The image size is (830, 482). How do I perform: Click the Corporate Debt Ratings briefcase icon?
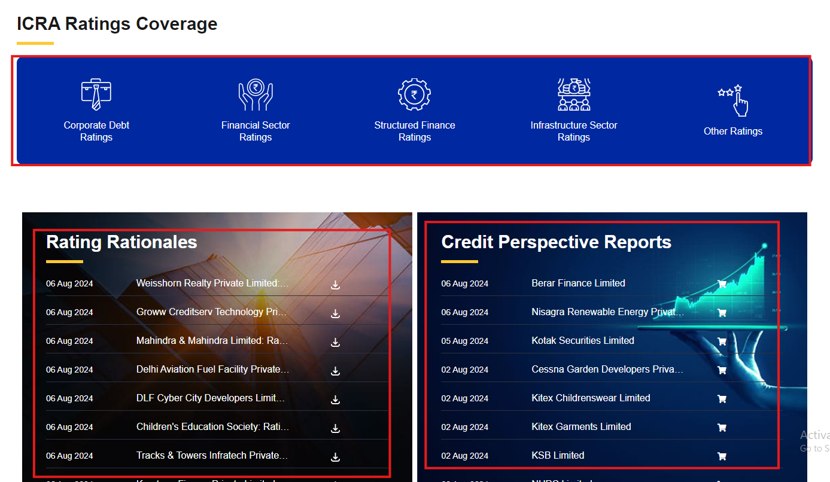click(96, 94)
